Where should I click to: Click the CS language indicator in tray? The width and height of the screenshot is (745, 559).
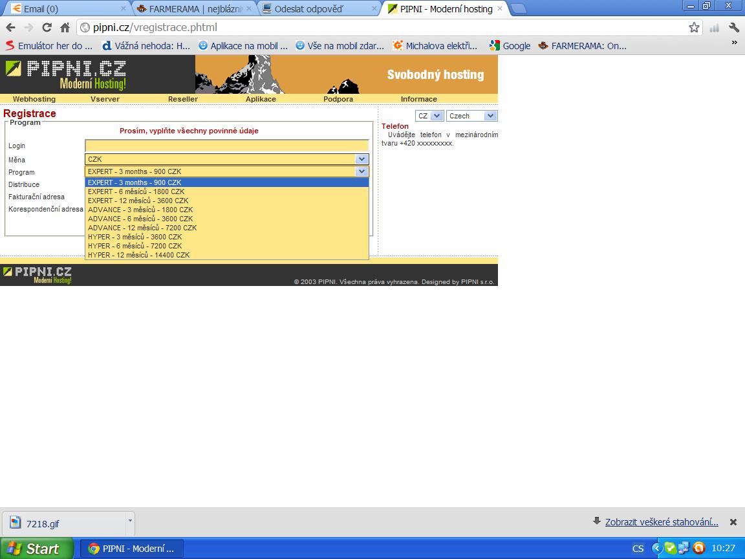click(x=638, y=549)
